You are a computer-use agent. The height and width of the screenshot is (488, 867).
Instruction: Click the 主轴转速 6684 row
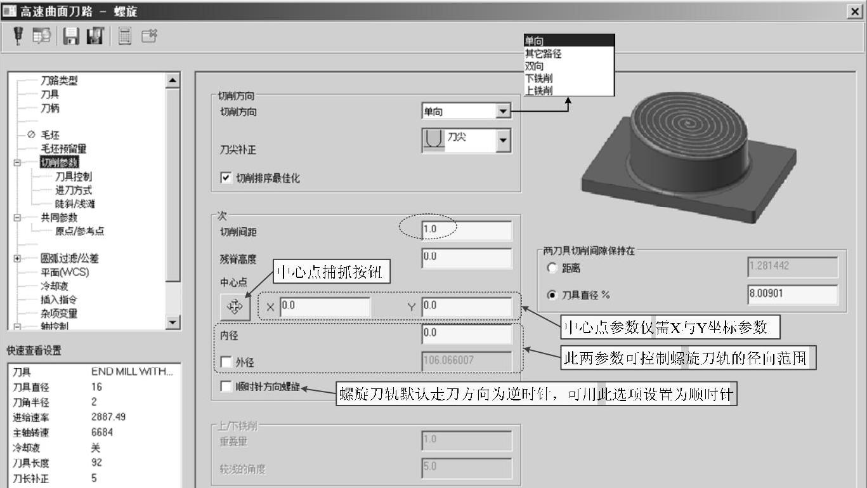click(93, 433)
